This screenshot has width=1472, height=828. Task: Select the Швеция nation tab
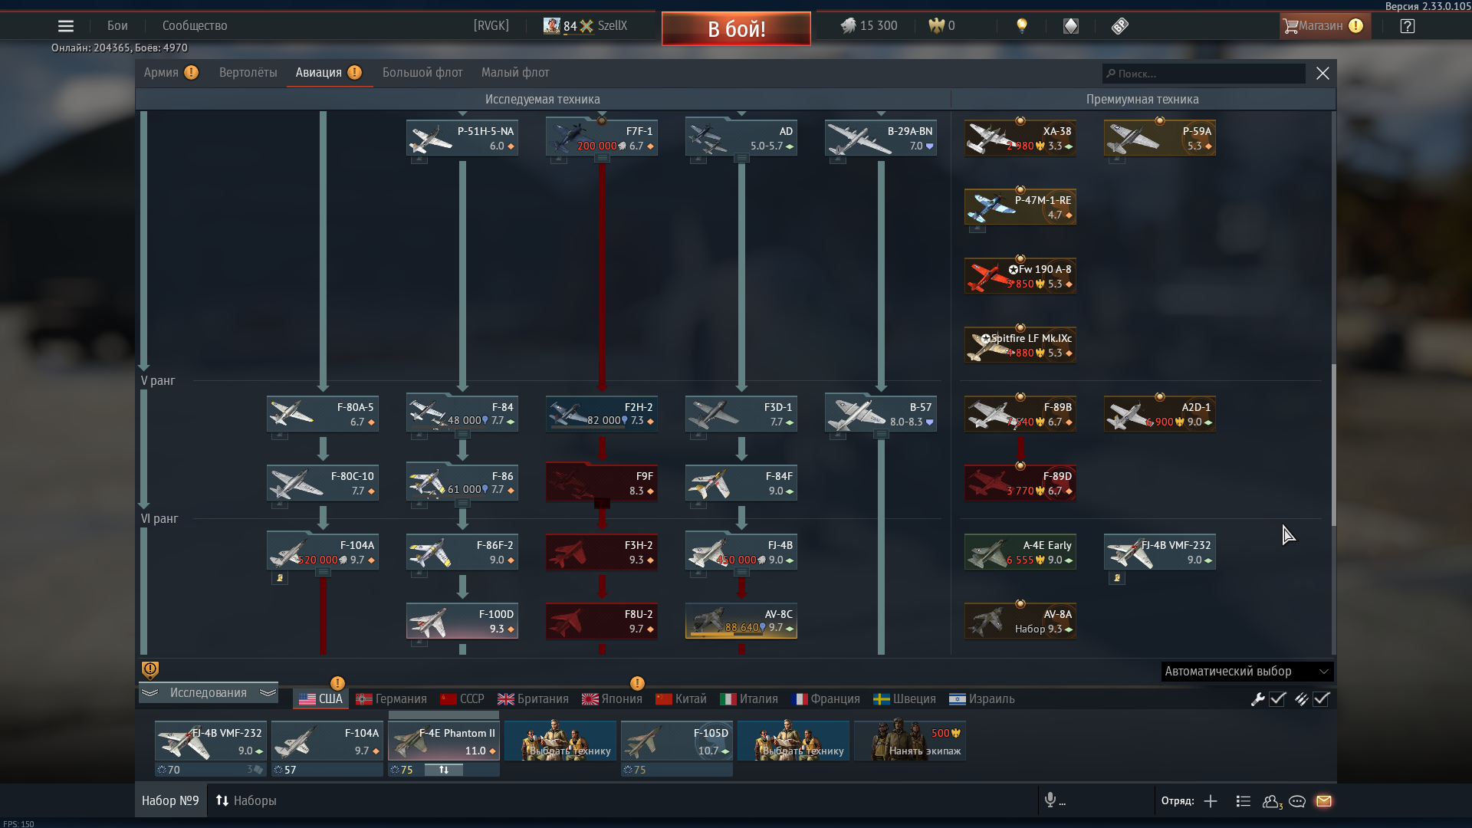tap(905, 699)
